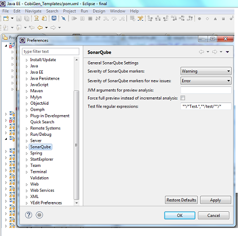Click the monitor icon in the main toolbar
This screenshot has height=236, width=238.
54,18
